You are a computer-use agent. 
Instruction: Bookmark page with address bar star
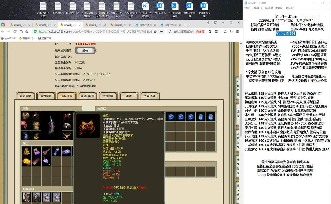pos(155,32)
